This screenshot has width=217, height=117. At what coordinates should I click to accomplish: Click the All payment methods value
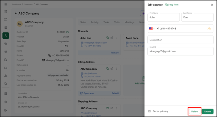[58, 75]
